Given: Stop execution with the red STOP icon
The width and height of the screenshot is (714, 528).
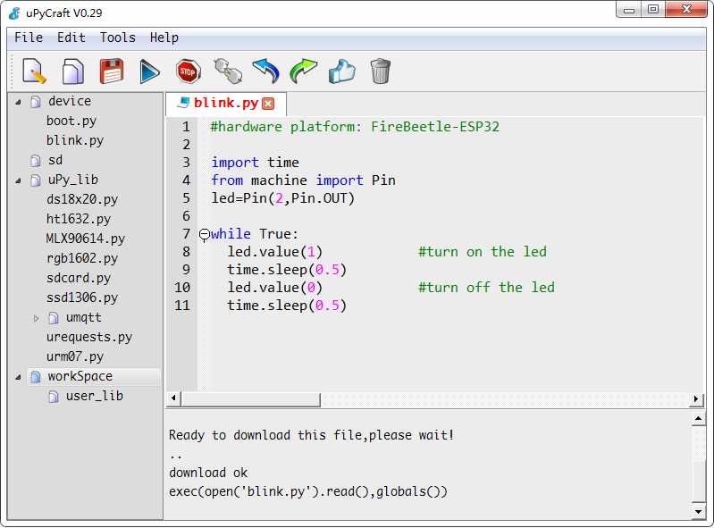Looking at the screenshot, I should point(188,71).
